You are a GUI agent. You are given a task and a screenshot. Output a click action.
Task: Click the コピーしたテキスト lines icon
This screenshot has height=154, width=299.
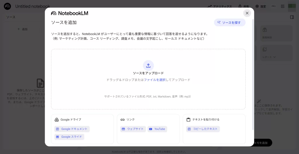tap(189, 129)
